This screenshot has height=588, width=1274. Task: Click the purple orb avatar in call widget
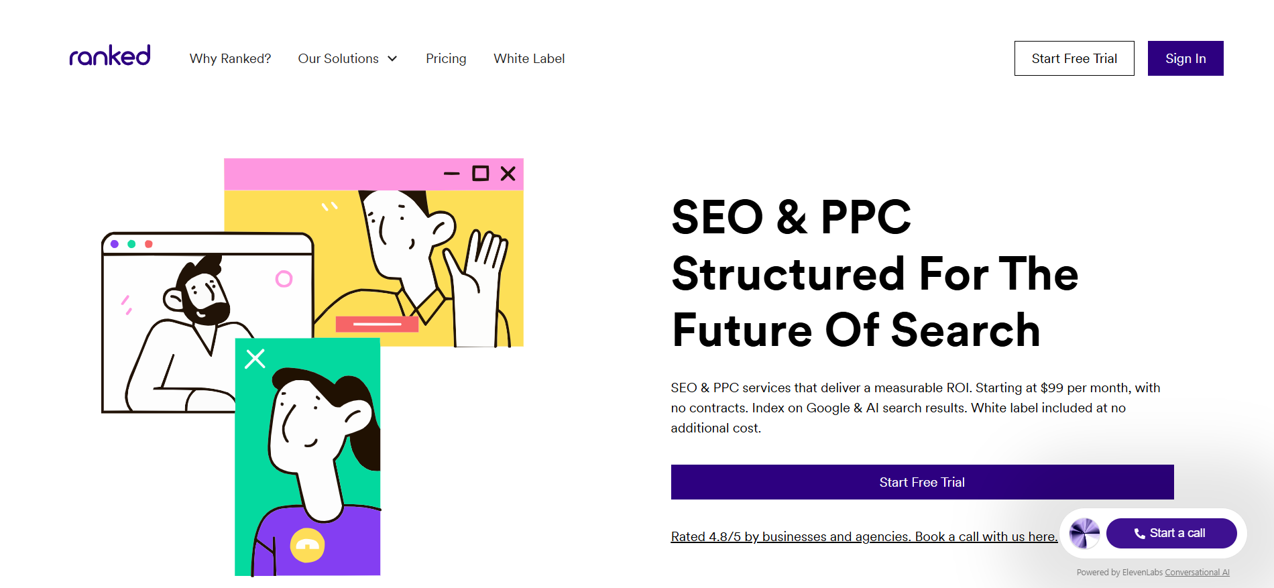[x=1084, y=534]
